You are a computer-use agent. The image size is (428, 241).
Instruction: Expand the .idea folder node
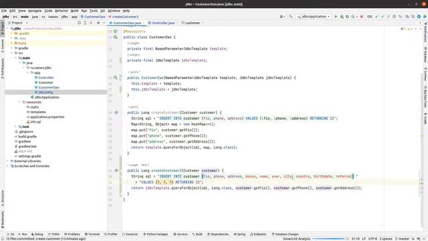coord(12,38)
